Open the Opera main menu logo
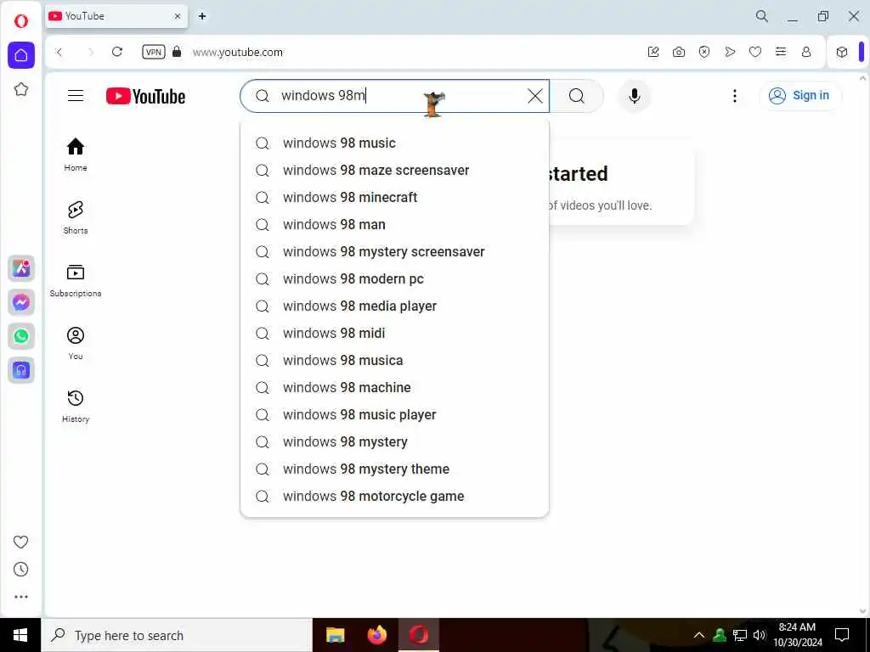 (x=21, y=21)
